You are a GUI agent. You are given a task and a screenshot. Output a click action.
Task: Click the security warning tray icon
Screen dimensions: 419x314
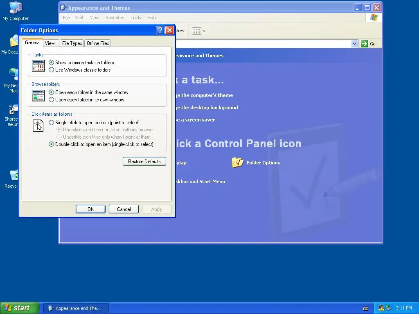click(381, 308)
